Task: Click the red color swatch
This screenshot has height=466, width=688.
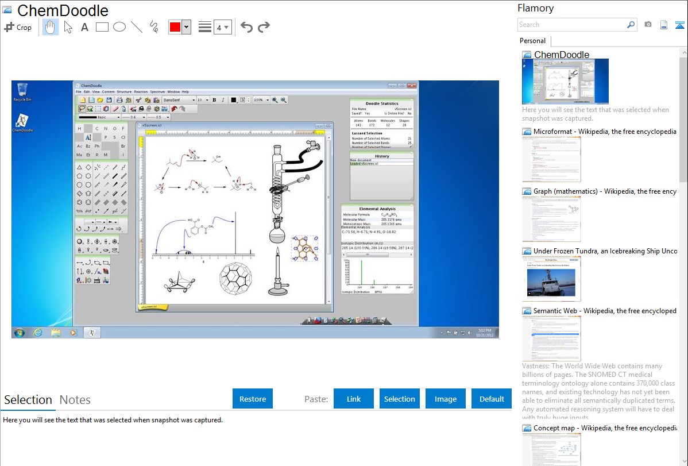Action: point(175,27)
